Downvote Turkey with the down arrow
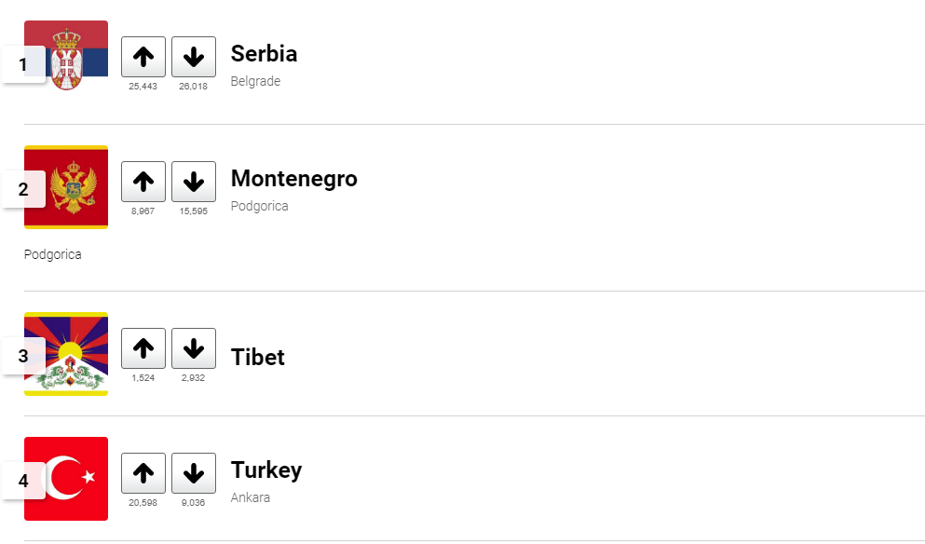Screen dimensions: 925x544 194,473
